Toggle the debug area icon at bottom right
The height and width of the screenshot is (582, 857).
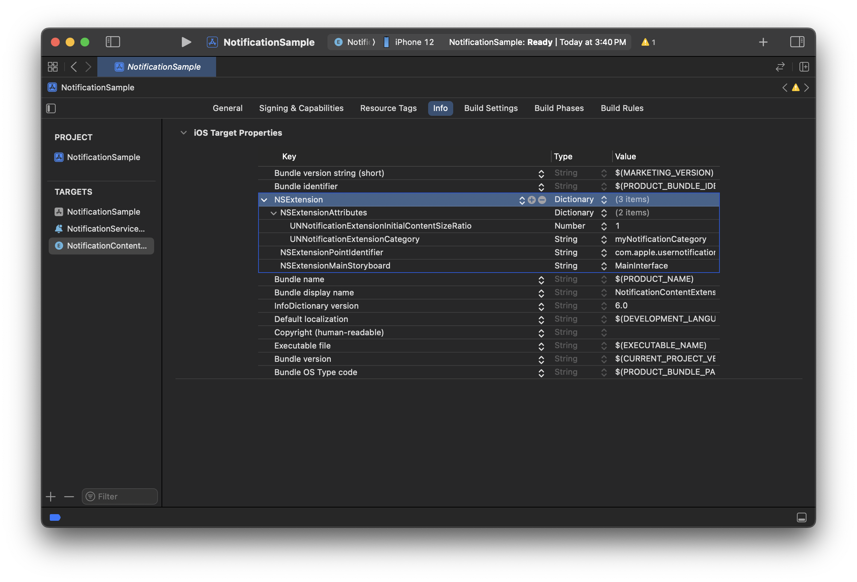pos(801,517)
